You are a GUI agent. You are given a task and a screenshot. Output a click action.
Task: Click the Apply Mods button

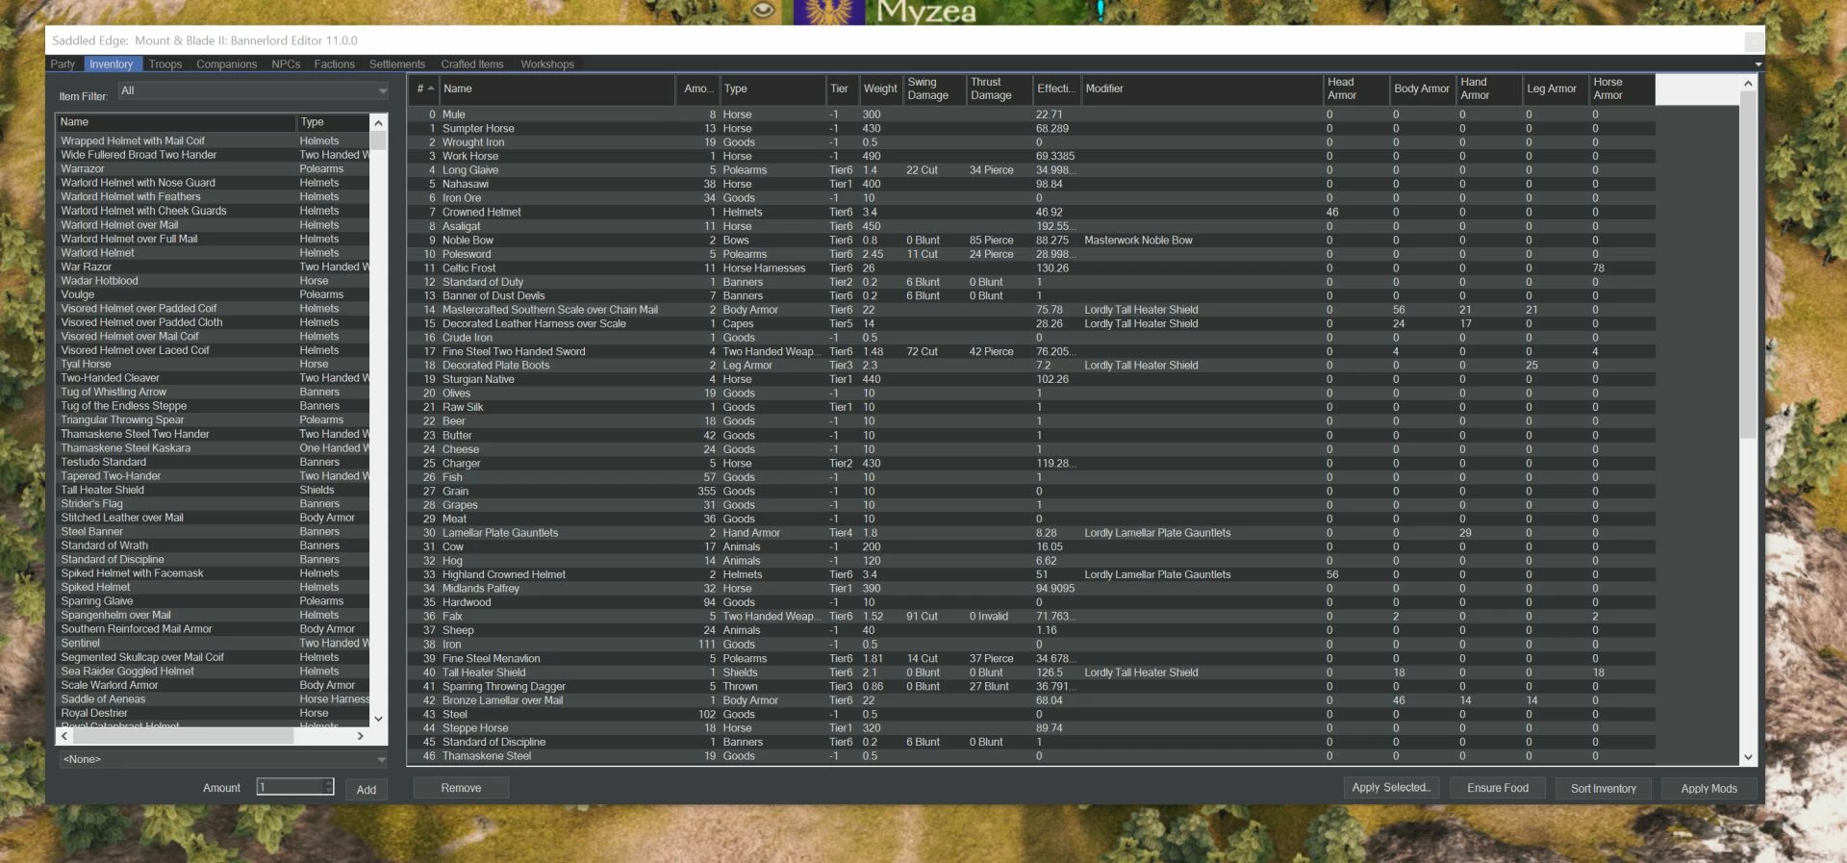(1708, 788)
